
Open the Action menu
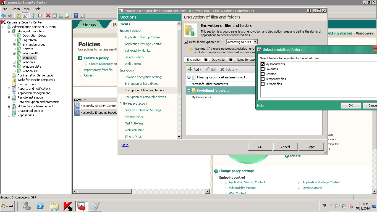15,9
